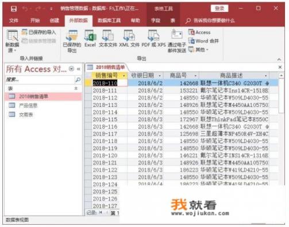Switch to the 数据库工具 ribbon tab
The image size is (289, 227).
(x=109, y=21)
